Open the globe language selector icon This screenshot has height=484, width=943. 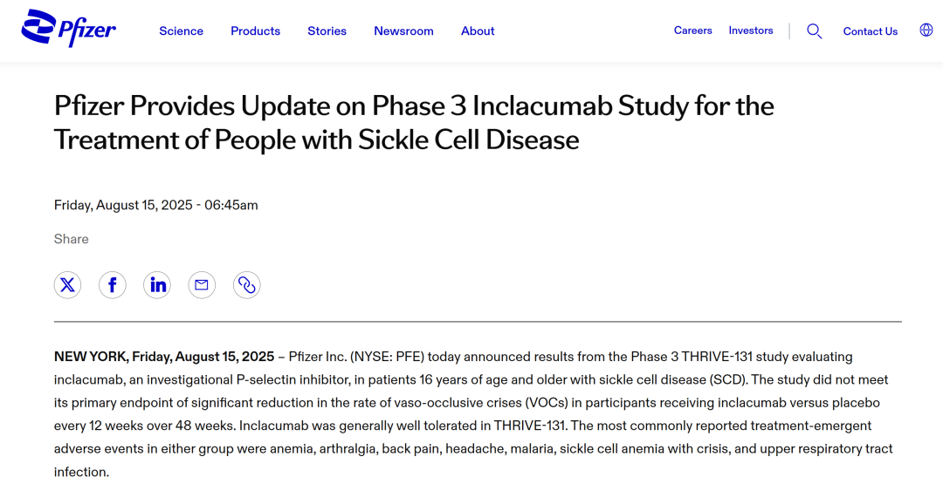[926, 30]
